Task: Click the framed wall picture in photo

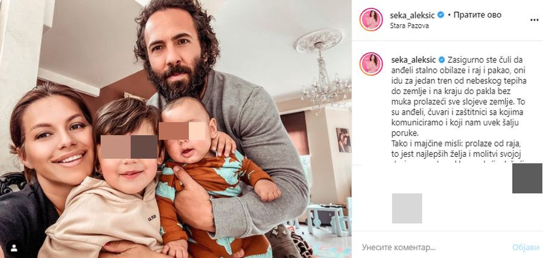Action: click(x=343, y=140)
